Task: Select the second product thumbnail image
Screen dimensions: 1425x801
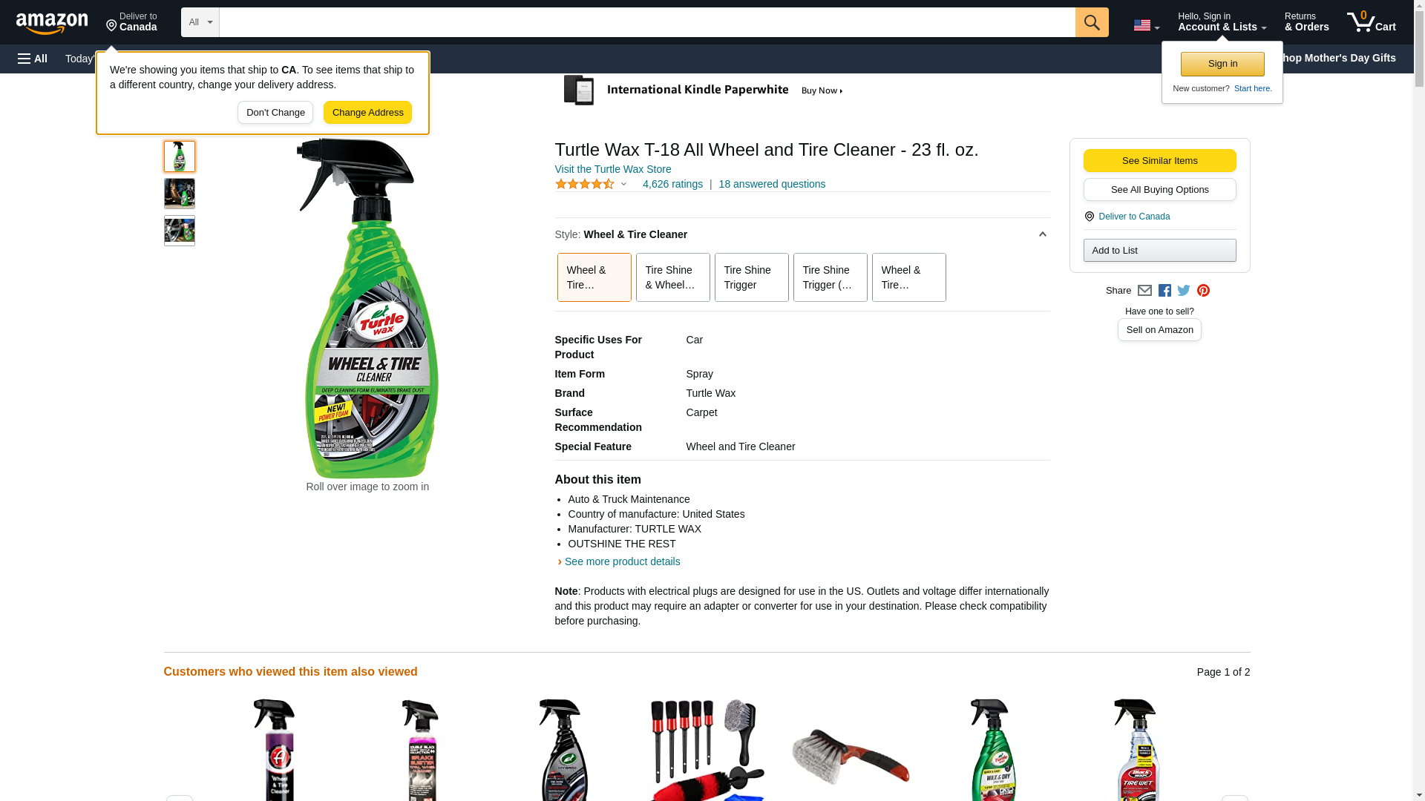Action: click(x=180, y=194)
